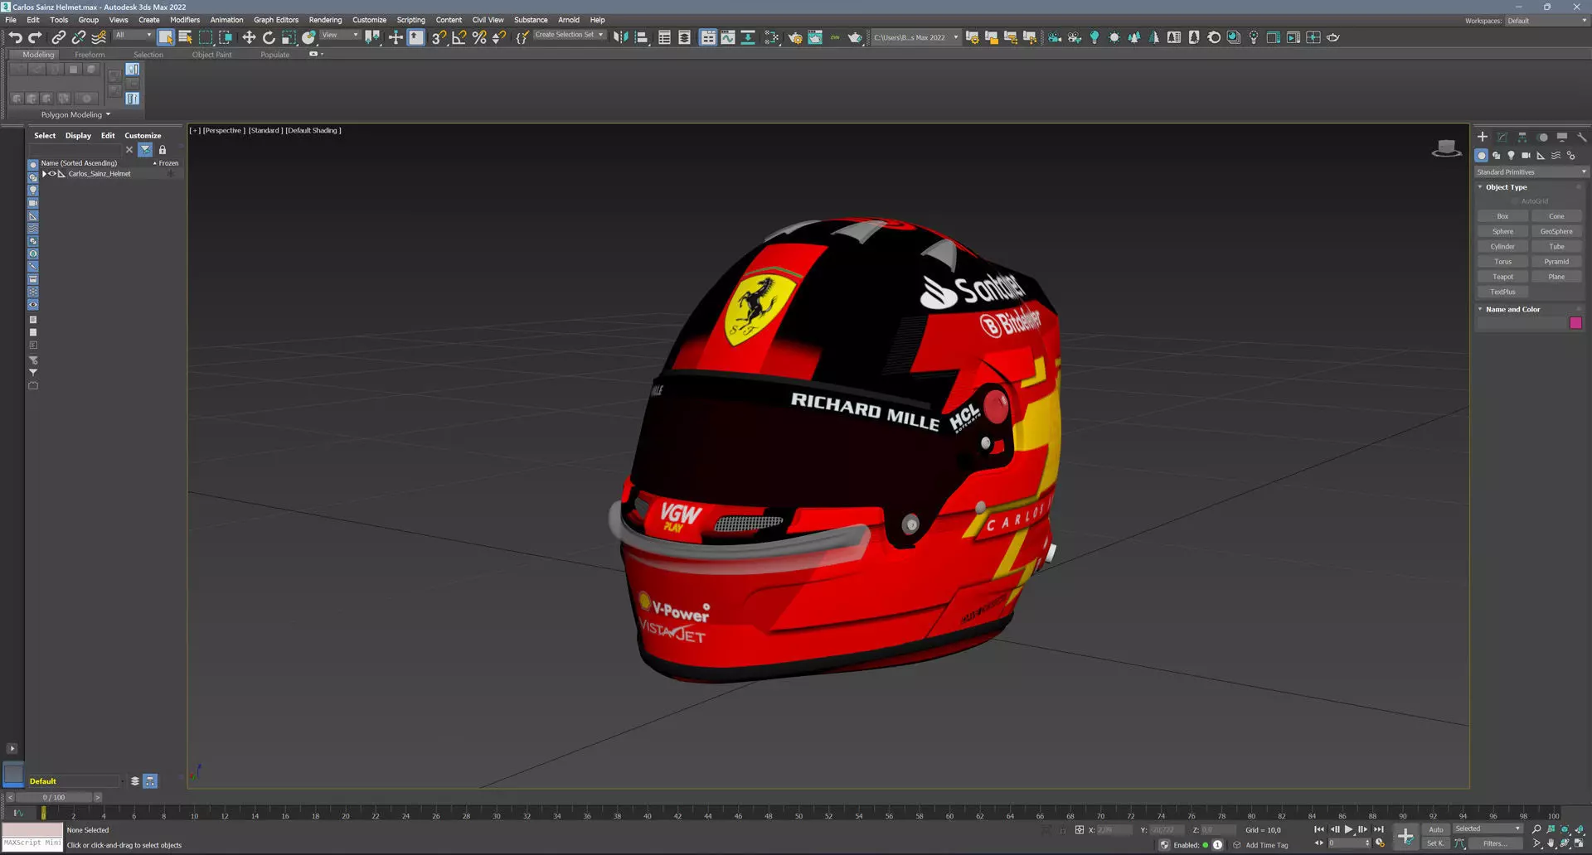Open Create Selection Set dropdown
Image resolution: width=1592 pixels, height=855 pixels.
click(569, 35)
